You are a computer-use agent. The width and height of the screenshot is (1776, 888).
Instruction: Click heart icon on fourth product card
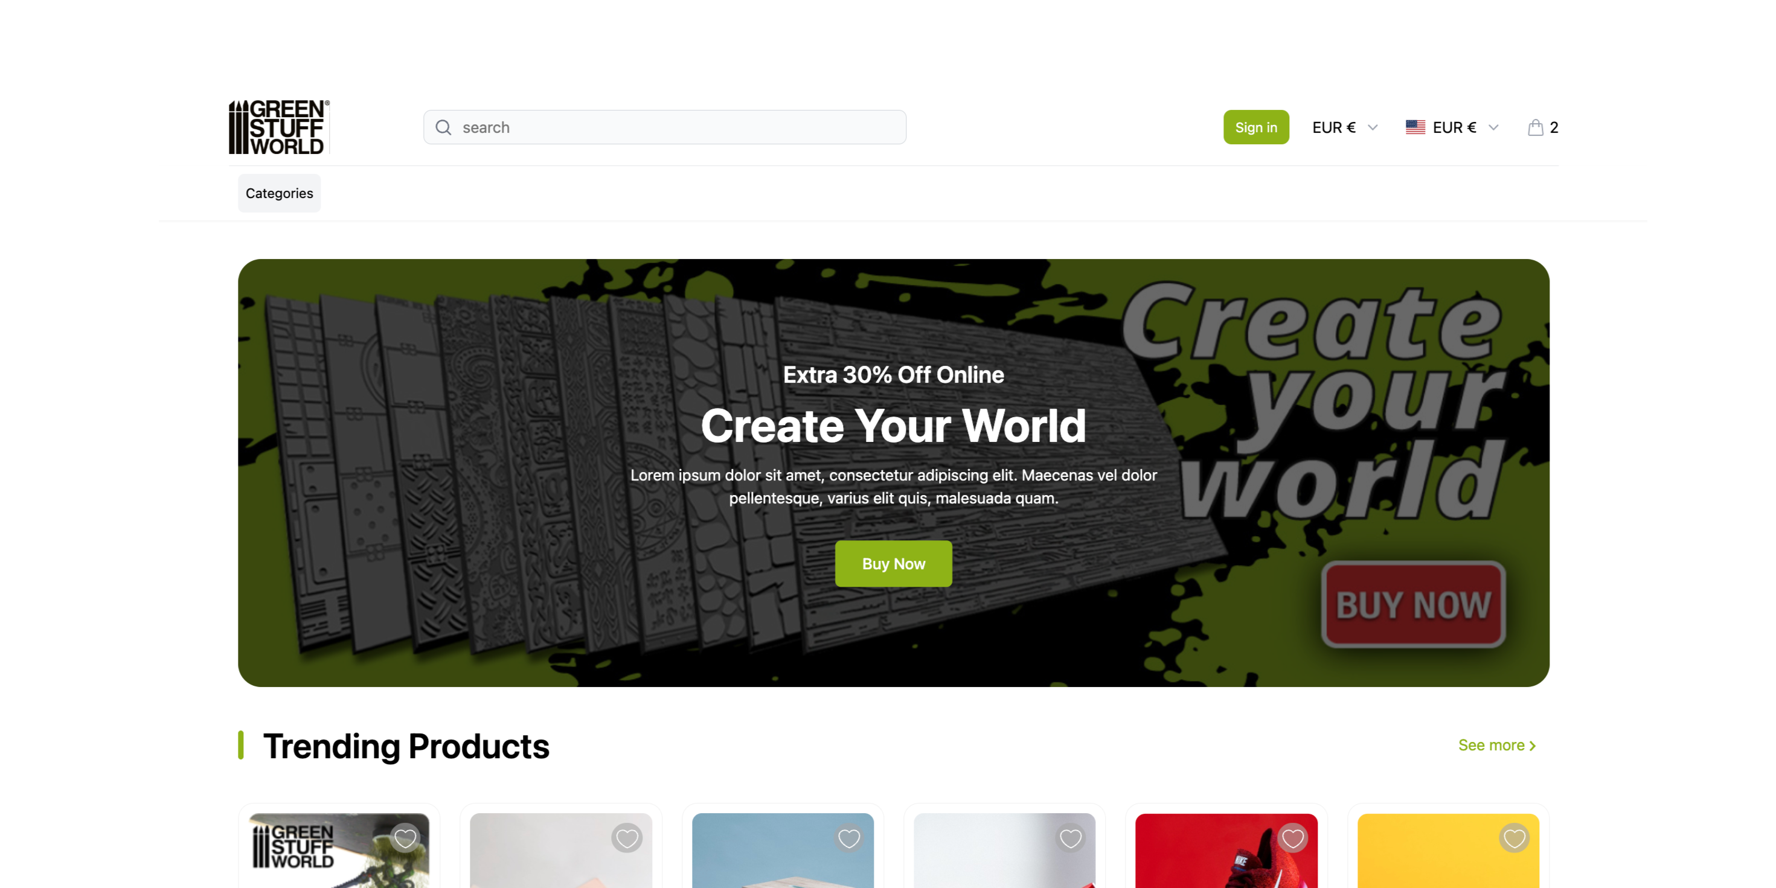tap(1071, 838)
